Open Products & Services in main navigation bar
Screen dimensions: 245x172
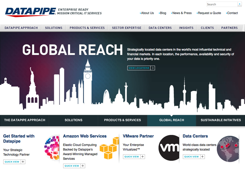click(x=87, y=28)
